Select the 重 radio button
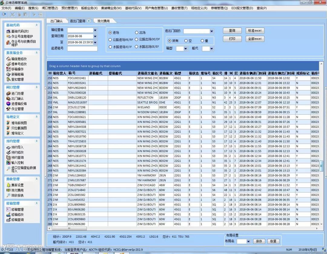Image resolution: width=327 pixels, height=254 pixels. [202, 41]
